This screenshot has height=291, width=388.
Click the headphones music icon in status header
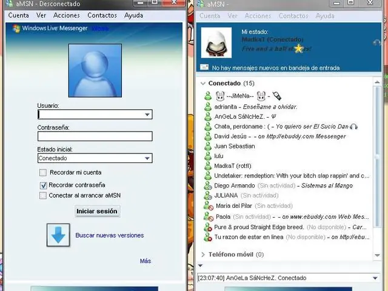pos(376,43)
